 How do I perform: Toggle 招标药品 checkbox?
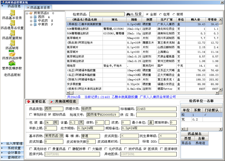pyautogui.click(x=50, y=115)
